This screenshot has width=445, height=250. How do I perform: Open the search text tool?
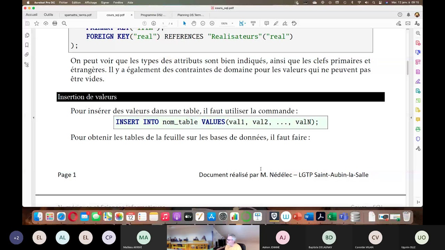pyautogui.click(x=64, y=23)
